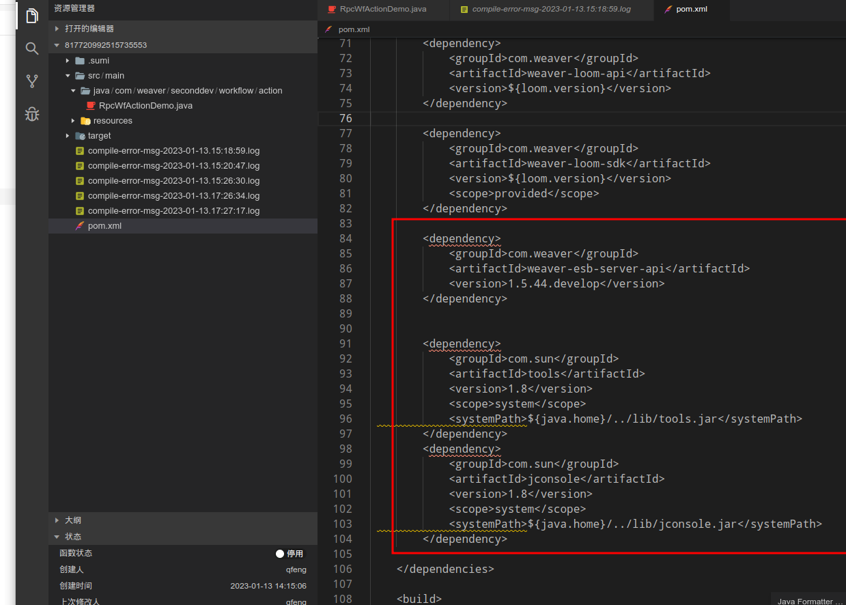The width and height of the screenshot is (846, 605).
Task: Click the 资源管理器 panel title
Action: [x=74, y=8]
